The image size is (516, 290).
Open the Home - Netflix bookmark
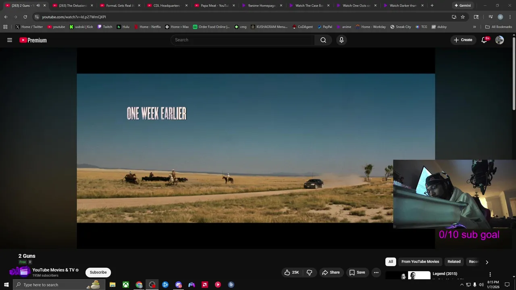click(147, 27)
